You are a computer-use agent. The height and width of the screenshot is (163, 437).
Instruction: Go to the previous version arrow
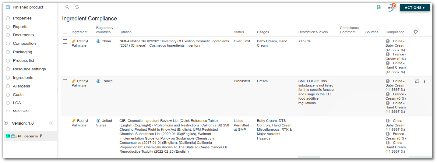click(6, 123)
